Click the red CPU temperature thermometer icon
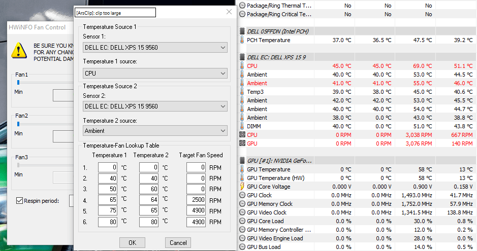Screen dimensions: 477x251 click(242, 65)
